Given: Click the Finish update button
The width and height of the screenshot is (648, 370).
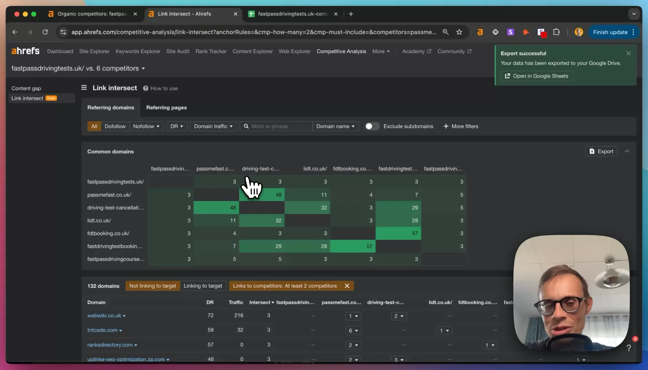Looking at the screenshot, I should 613,32.
